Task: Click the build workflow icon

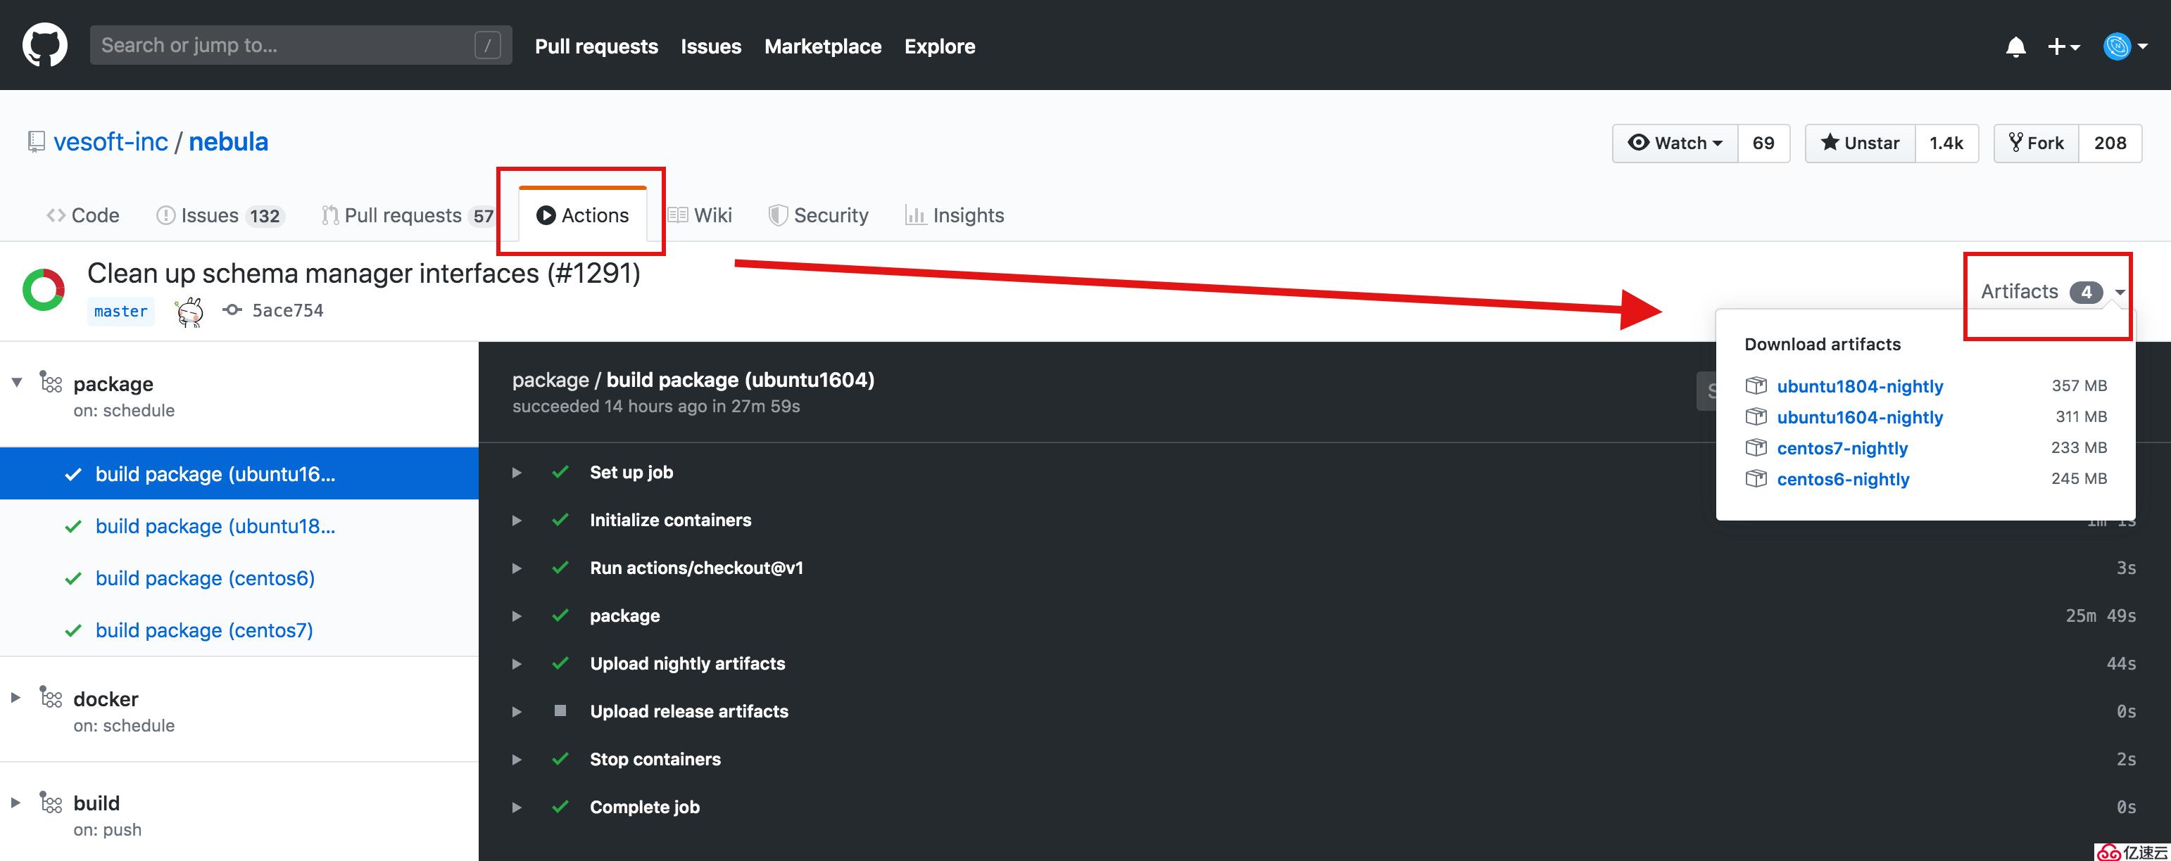Action: coord(51,801)
